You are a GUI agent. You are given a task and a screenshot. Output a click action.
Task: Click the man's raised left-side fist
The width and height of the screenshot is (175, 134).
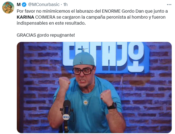coord(64,83)
